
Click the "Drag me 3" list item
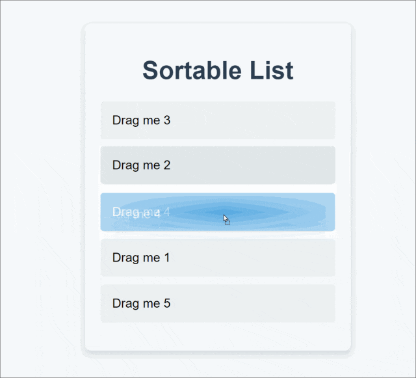pos(218,120)
